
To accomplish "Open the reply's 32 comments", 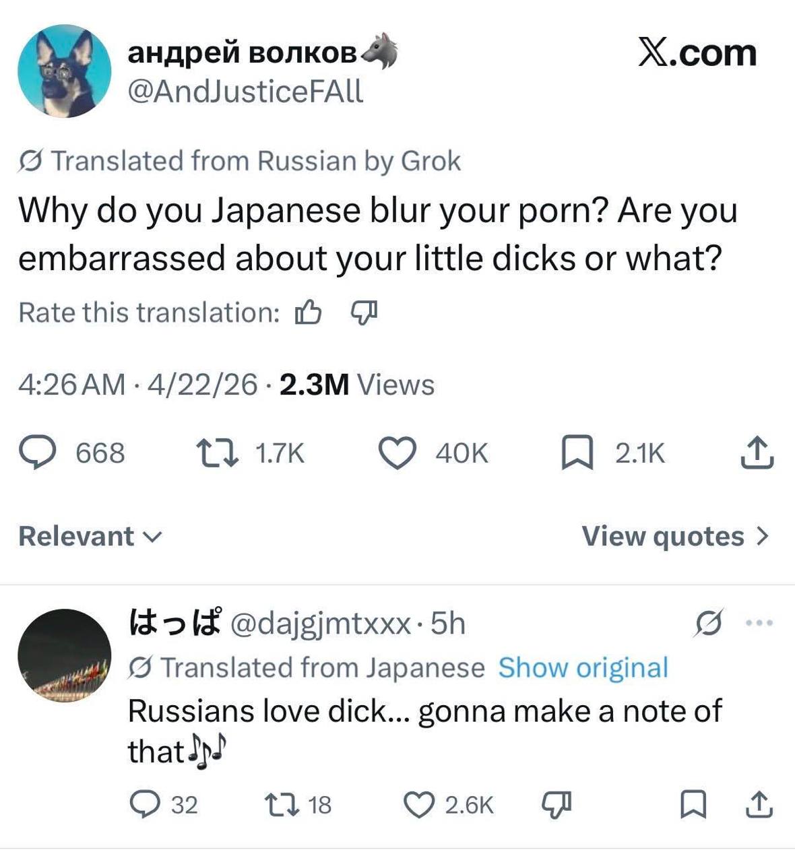I will coord(144,805).
